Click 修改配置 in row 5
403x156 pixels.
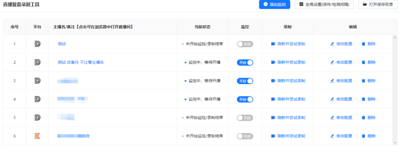(344, 118)
